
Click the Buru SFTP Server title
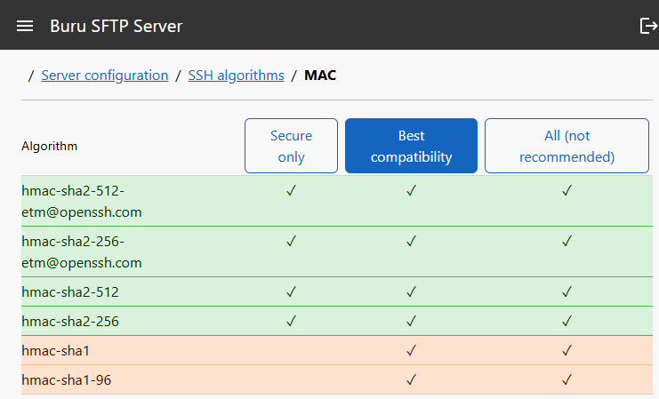[116, 26]
